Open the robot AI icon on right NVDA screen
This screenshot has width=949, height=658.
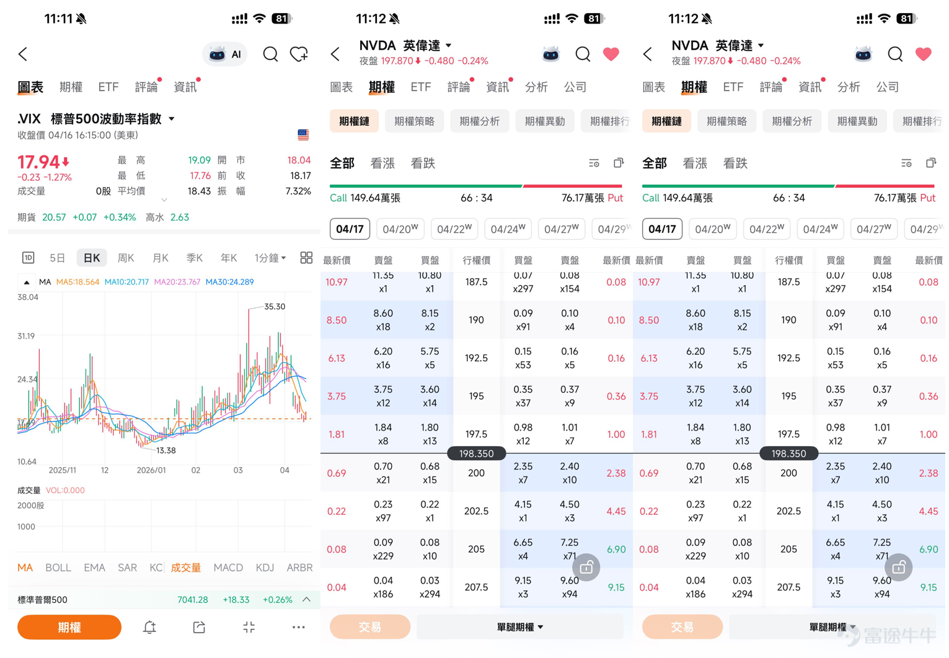click(x=863, y=55)
